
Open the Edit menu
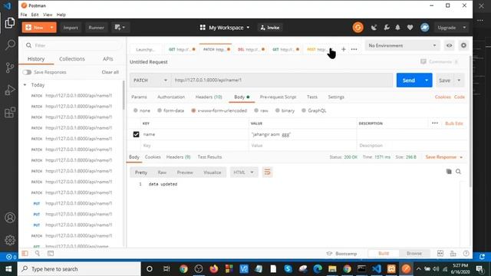tap(35, 15)
